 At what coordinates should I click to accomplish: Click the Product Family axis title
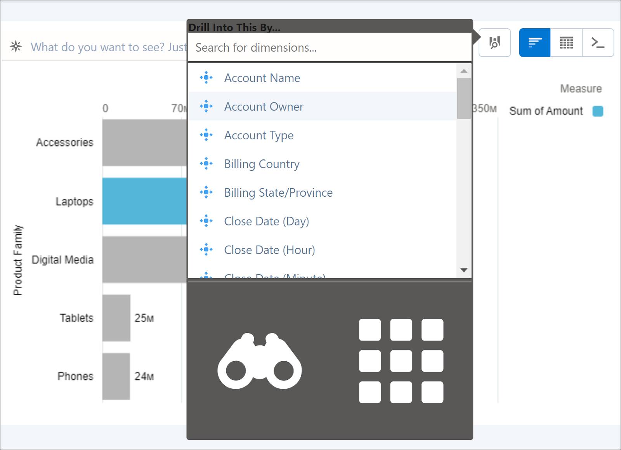[18, 260]
